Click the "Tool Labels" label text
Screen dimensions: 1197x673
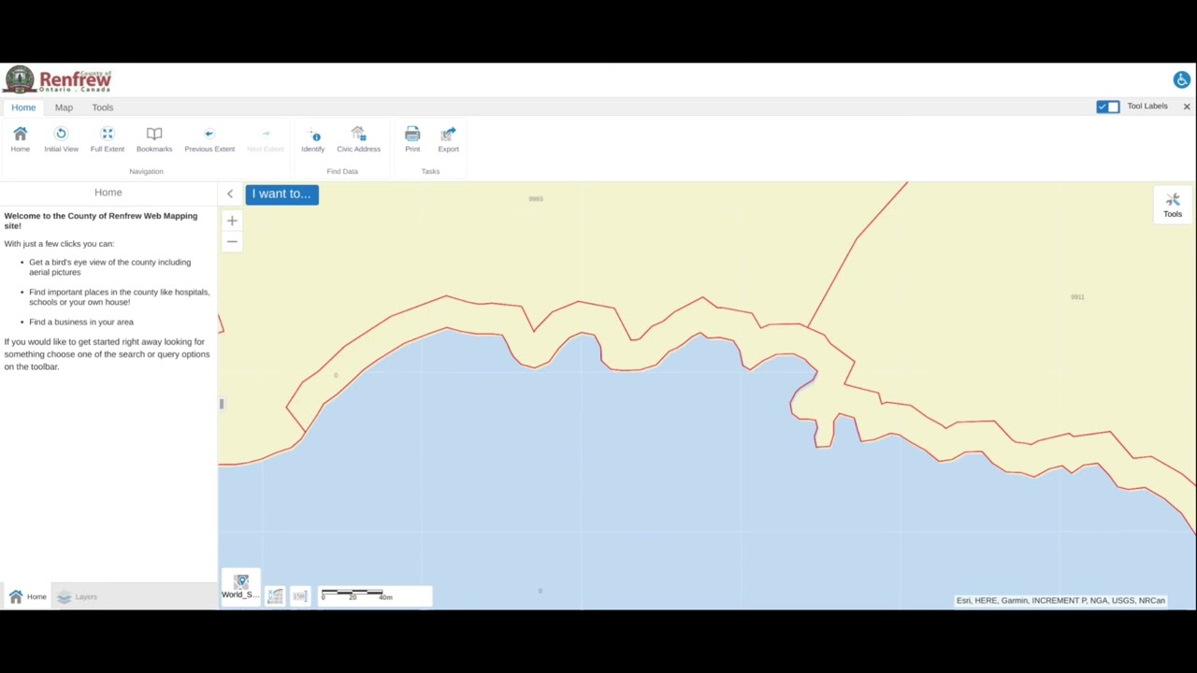tap(1147, 107)
